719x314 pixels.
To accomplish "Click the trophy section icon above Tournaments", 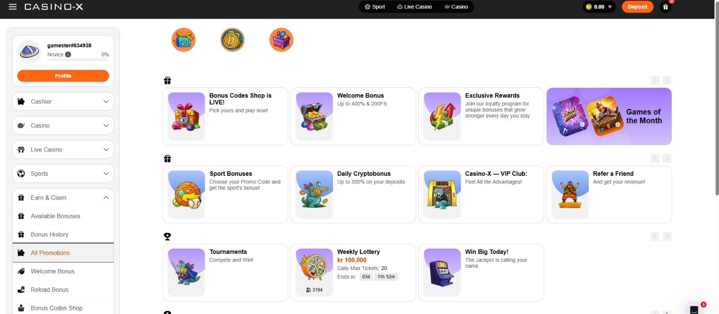I will 167,236.
